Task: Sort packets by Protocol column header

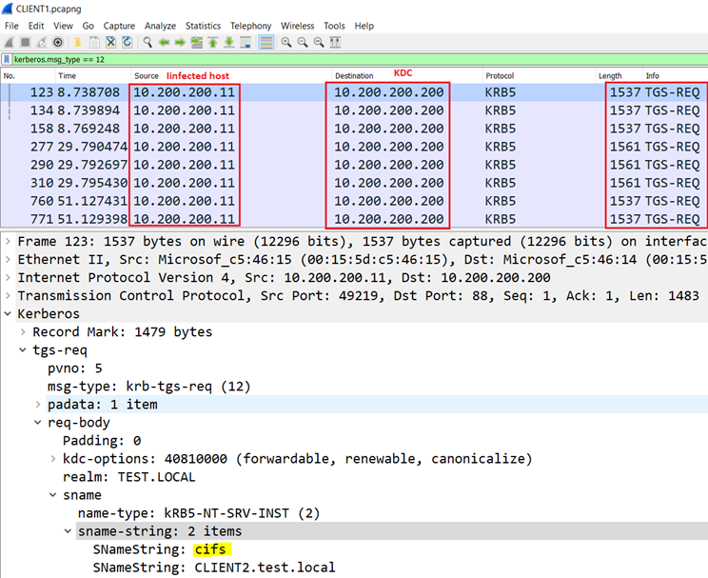Action: [x=500, y=75]
